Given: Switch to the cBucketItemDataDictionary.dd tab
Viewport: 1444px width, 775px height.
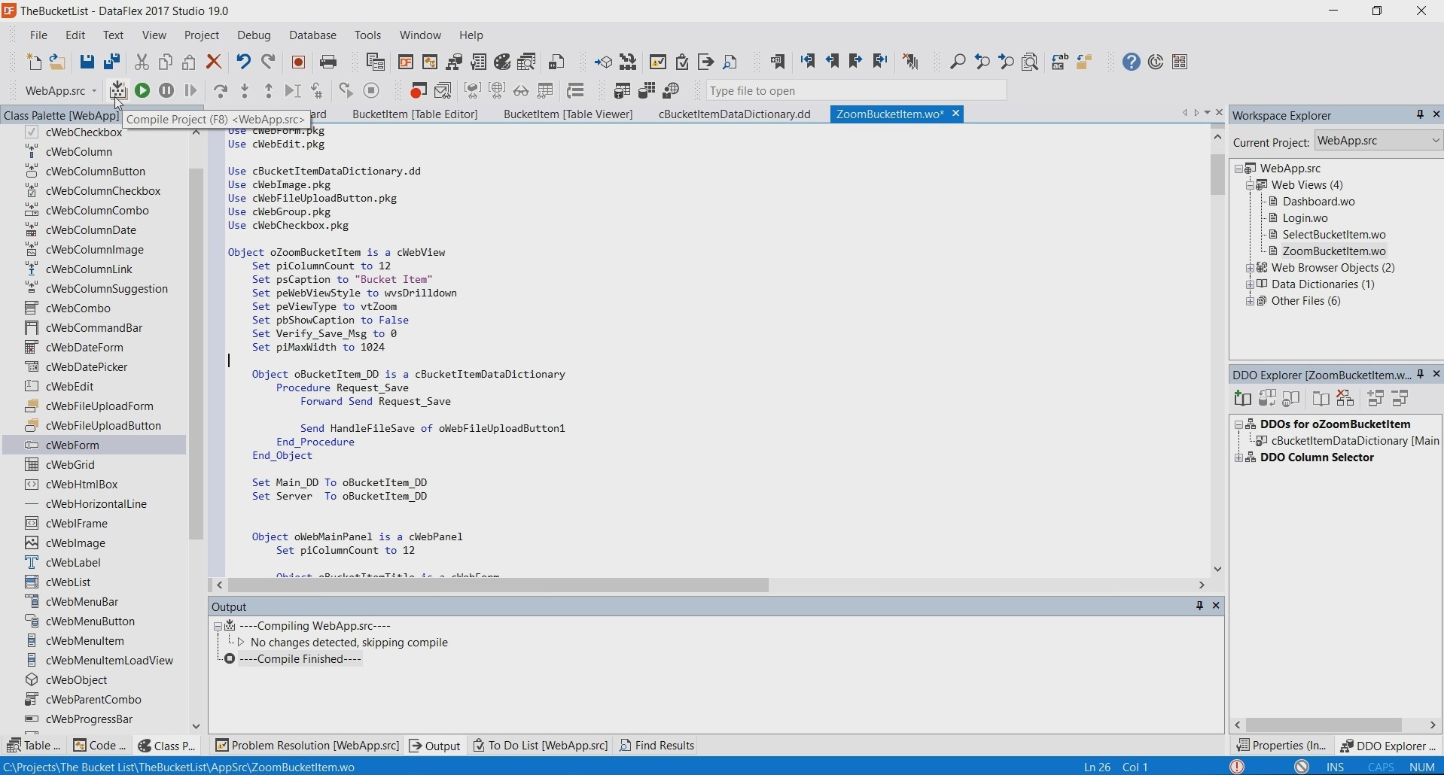Looking at the screenshot, I should pyautogui.click(x=734, y=114).
